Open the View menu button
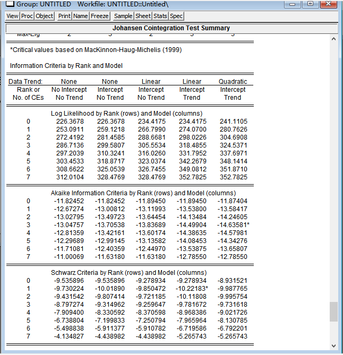343x355 pixels. (x=12, y=16)
